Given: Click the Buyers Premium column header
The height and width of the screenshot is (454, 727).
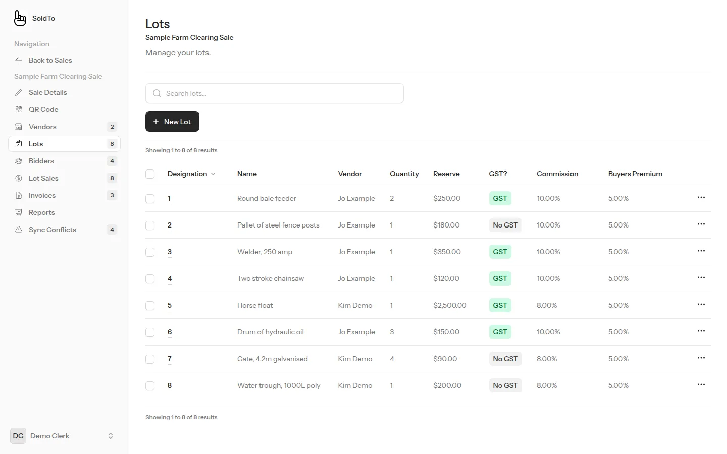Looking at the screenshot, I should click(x=635, y=174).
